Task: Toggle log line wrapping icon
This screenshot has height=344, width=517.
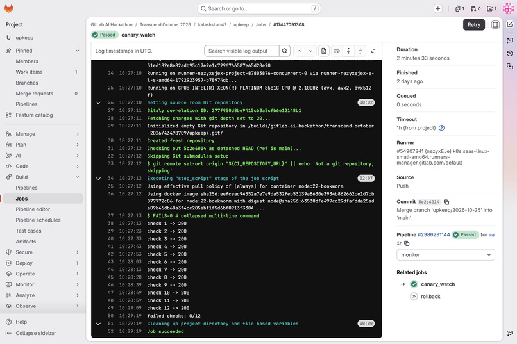Action: pos(337,51)
